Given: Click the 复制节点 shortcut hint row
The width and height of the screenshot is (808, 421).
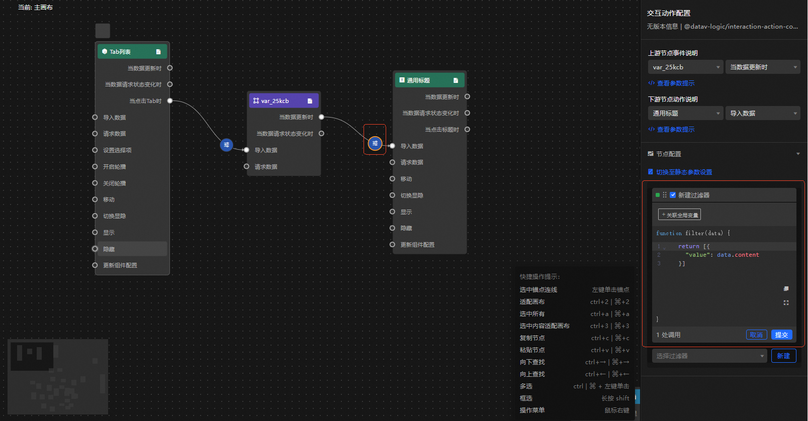Looking at the screenshot, I should [x=574, y=338].
